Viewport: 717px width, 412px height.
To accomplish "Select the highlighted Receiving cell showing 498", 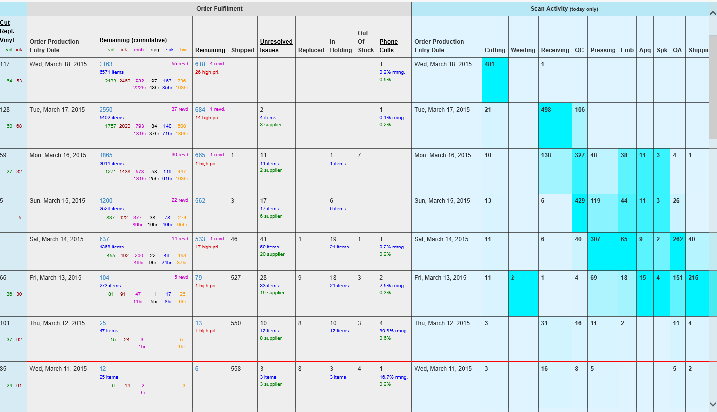I will [555, 125].
